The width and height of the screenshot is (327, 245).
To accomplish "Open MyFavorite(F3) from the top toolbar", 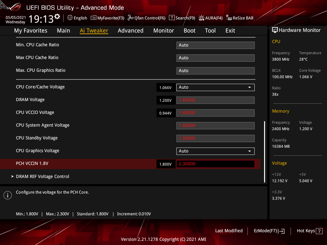I will [x=107, y=18].
